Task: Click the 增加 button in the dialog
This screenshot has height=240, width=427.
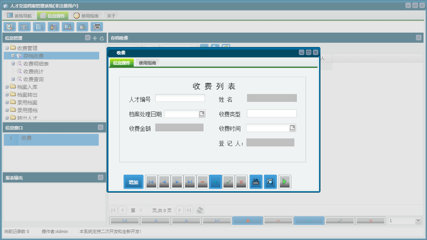Action: tap(133, 181)
